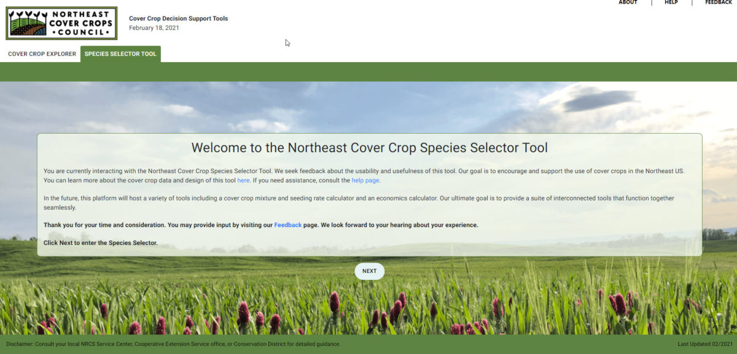Click the Disclaimer text in the footer
The width and height of the screenshot is (737, 354).
tap(173, 344)
